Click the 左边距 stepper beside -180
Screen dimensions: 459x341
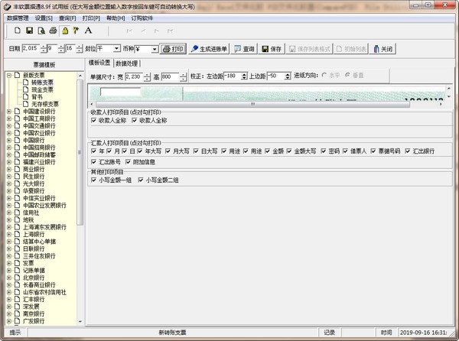tap(244, 76)
